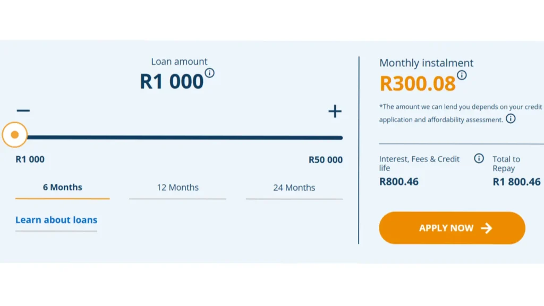Switch to the 24 Months tab
Viewport: 544px width, 306px height.
(x=294, y=187)
